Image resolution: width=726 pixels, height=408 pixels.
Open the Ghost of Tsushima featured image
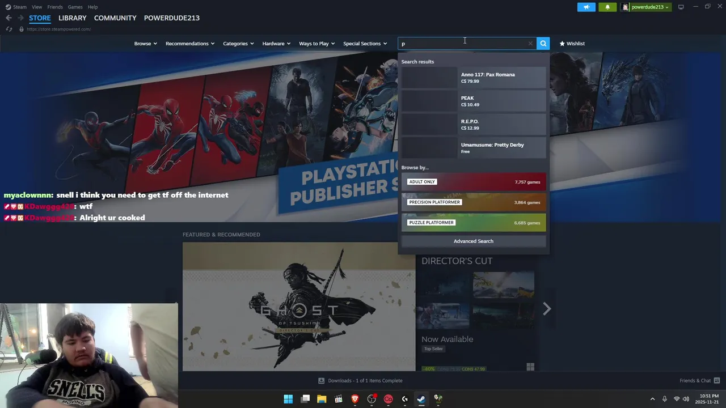coord(299,307)
